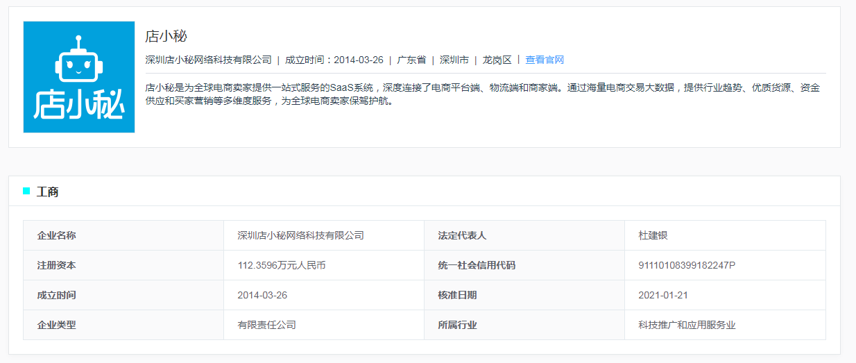The image size is (856, 363).
Task: Click the 统一社会信用代码 label cell
Action: 524,265
